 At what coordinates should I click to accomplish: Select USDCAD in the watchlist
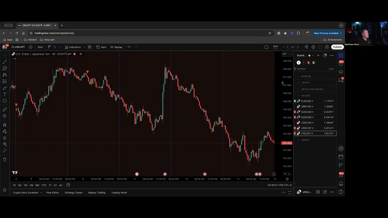pyautogui.click(x=315, y=123)
